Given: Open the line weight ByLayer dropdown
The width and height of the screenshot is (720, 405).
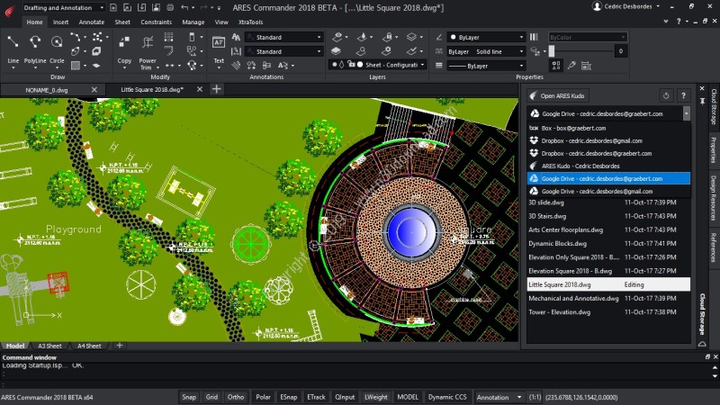Looking at the screenshot, I should 487,66.
